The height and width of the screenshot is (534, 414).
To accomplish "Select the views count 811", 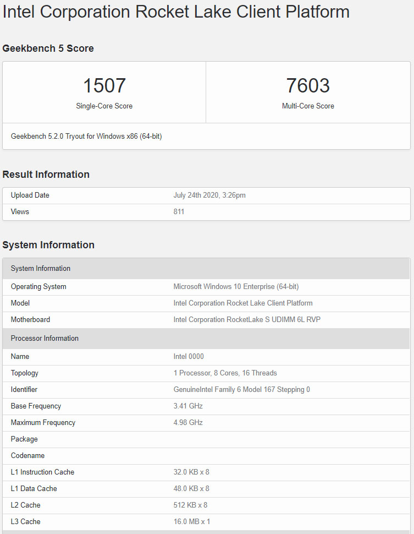I will (179, 211).
